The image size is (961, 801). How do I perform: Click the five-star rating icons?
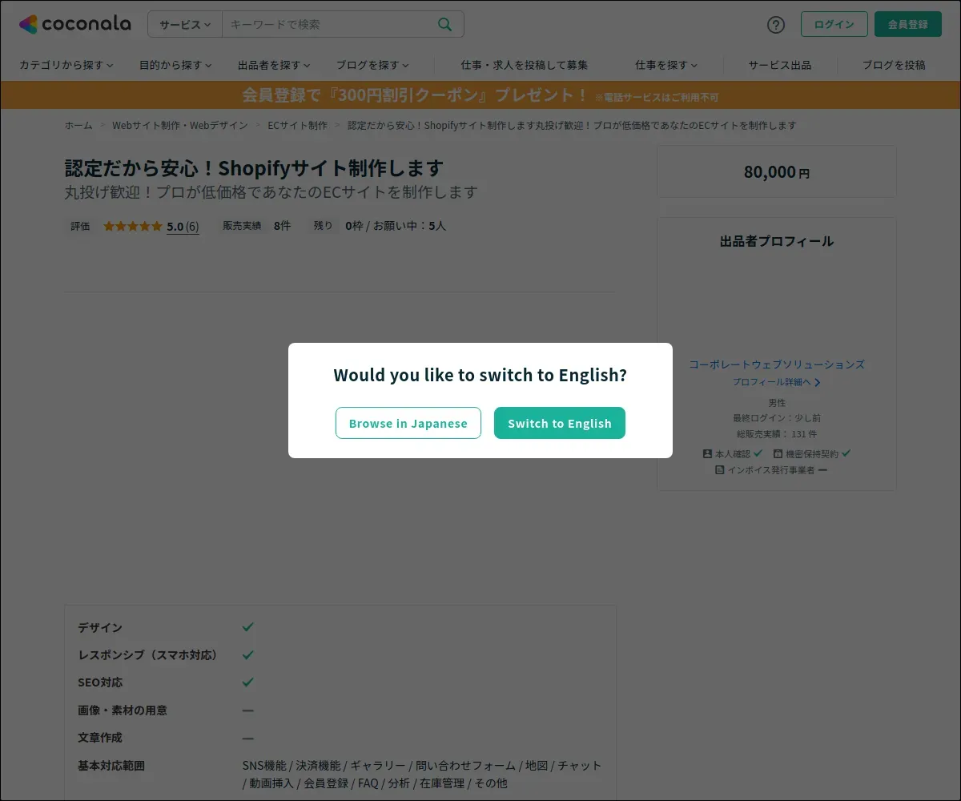pos(133,227)
